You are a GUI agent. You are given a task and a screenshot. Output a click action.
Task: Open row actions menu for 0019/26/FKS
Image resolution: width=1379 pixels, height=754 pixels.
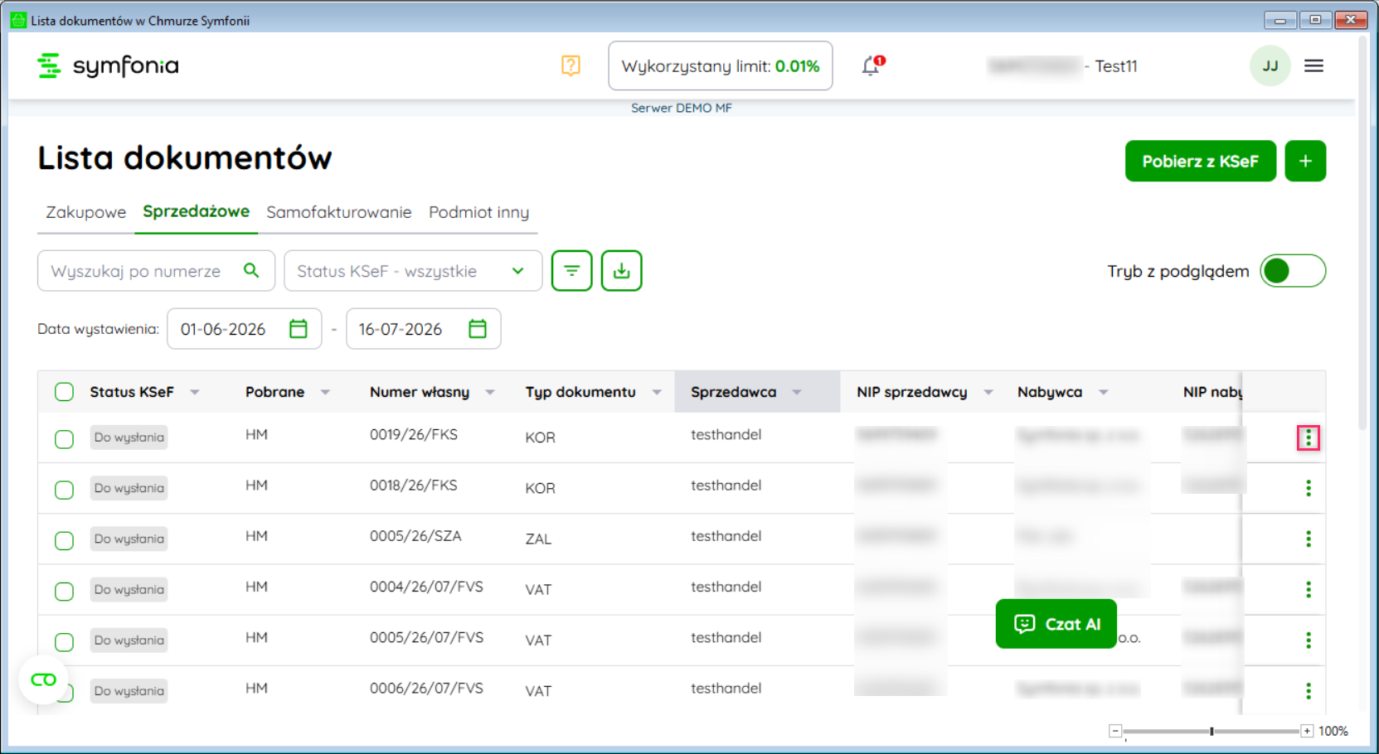click(1309, 437)
